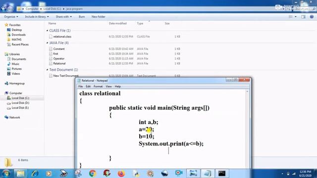Open Desktop in the navigation pane
The height and width of the screenshot is (178, 317).
[16, 30]
